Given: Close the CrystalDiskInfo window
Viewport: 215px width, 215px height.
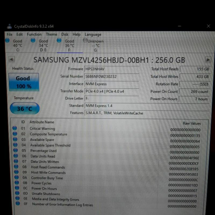Looking at the screenshot, I should pyautogui.click(x=209, y=26).
